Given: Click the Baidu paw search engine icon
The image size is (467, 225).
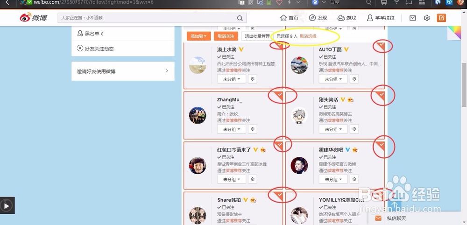Looking at the screenshot, I should tap(315, 2).
